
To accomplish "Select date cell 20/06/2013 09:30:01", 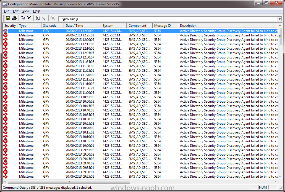I will [80, 172].
